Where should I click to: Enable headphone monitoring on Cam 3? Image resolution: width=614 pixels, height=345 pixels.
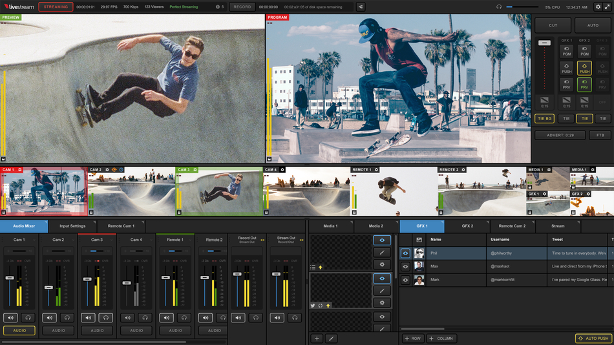pos(106,317)
